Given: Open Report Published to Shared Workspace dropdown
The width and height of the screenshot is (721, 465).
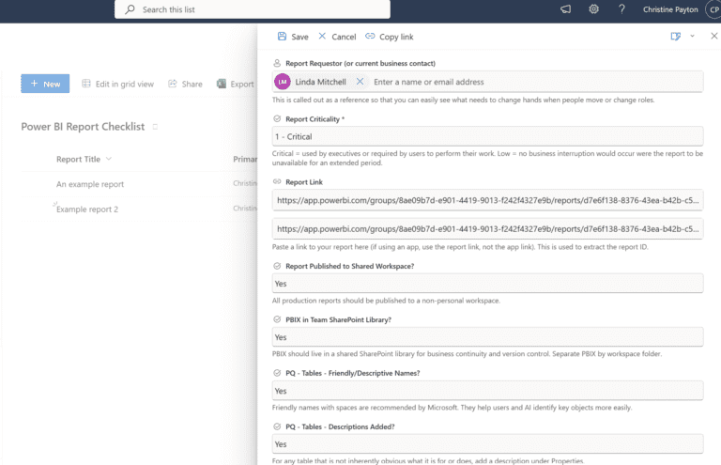Looking at the screenshot, I should point(487,283).
